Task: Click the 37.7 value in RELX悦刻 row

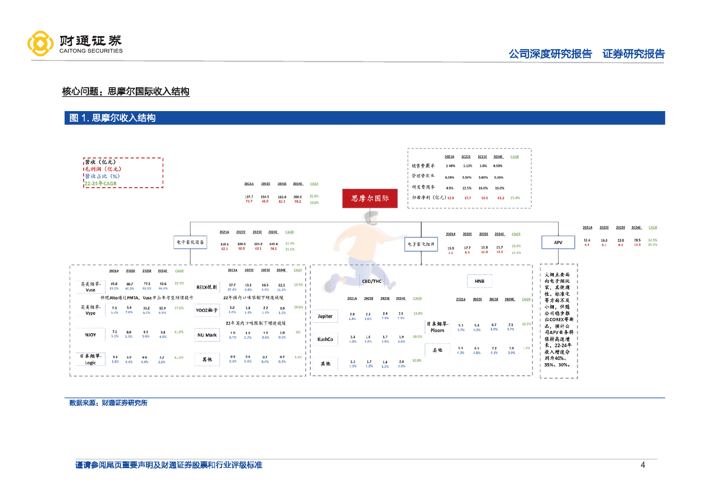Action: point(232,285)
